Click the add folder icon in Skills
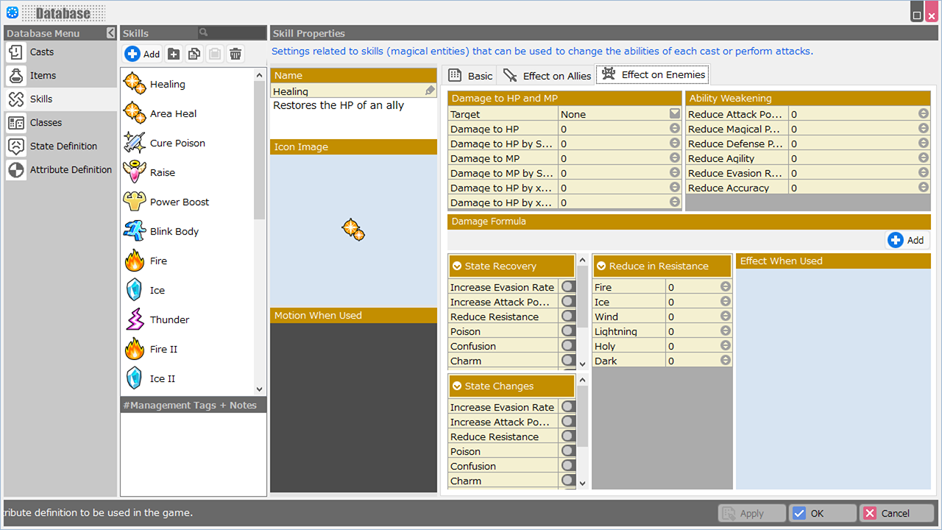Image resolution: width=942 pixels, height=530 pixels. (x=174, y=54)
